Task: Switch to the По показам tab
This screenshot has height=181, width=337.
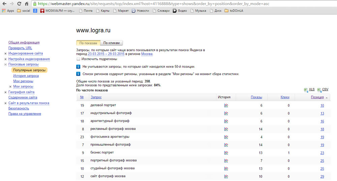Action: pyautogui.click(x=88, y=43)
